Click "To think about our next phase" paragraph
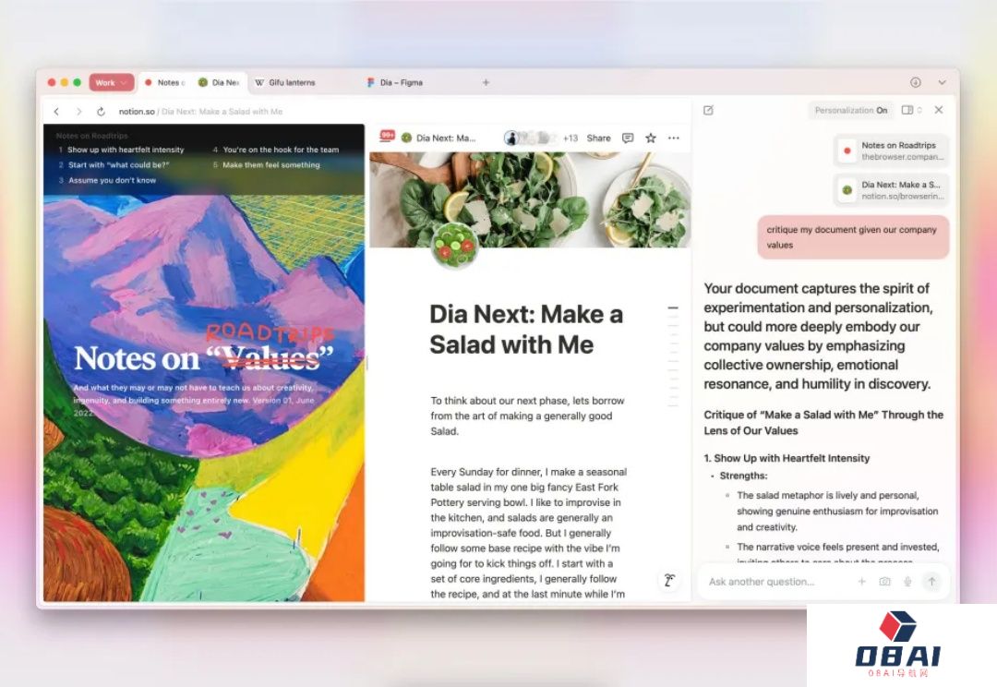Viewport: 997px width, 687px height. click(527, 416)
